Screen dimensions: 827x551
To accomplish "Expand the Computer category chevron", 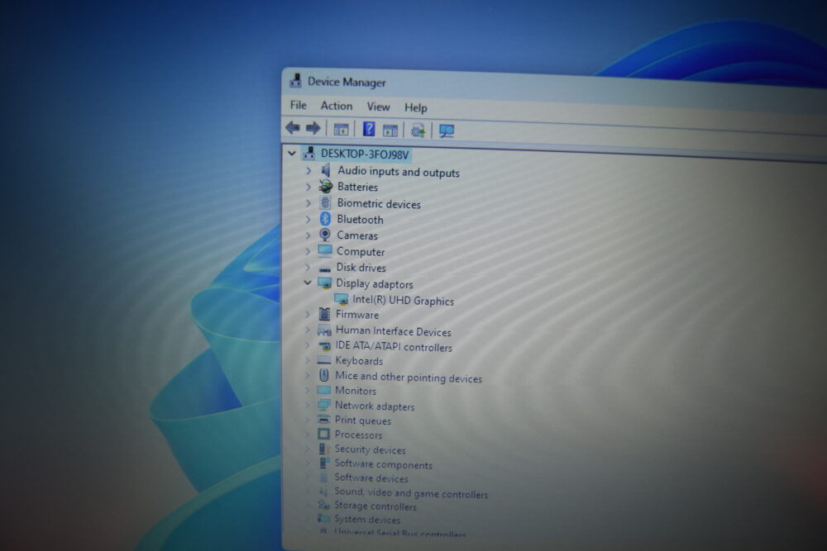I will pos(308,251).
